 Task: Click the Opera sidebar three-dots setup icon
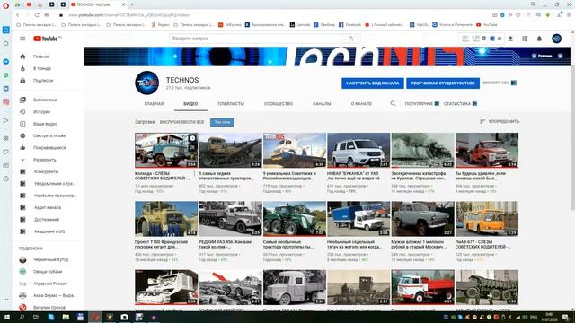(x=6, y=299)
